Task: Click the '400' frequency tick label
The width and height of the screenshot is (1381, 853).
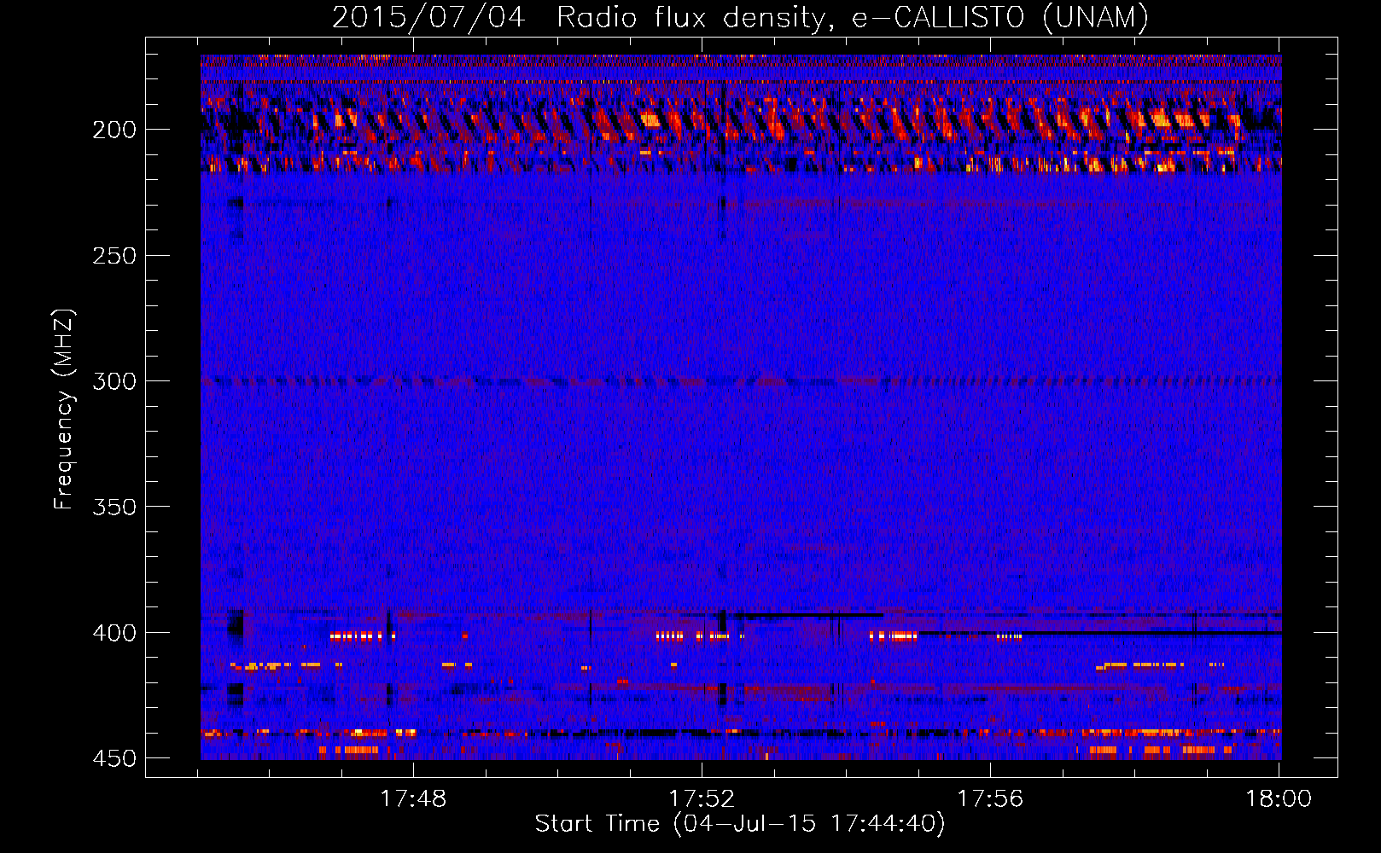Action: (114, 633)
